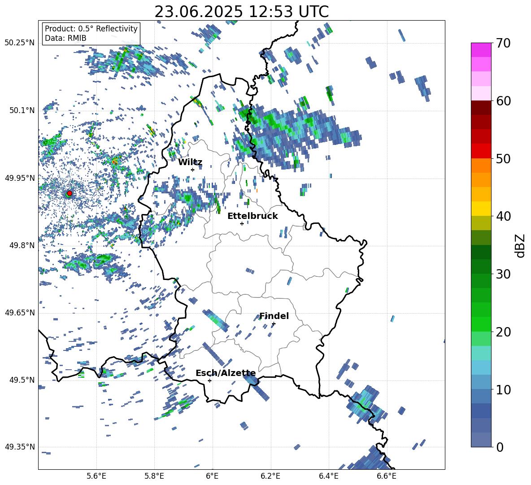The width and height of the screenshot is (531, 485).
Task: Click the 49.65°N latitude label
Action: tap(20, 313)
